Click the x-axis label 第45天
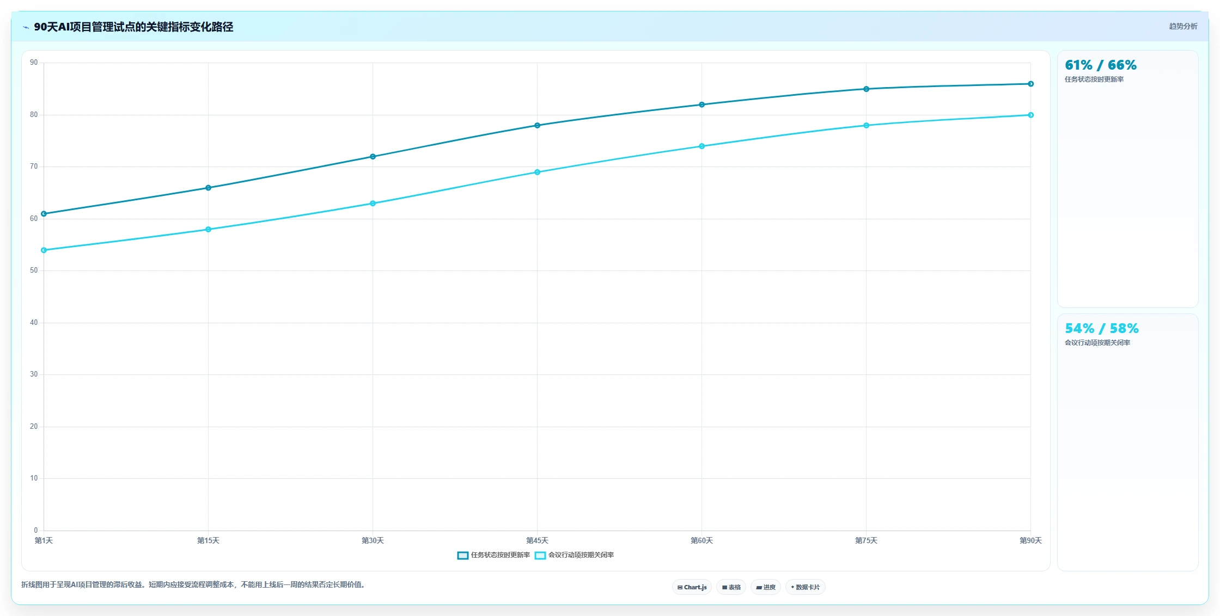 pos(537,540)
